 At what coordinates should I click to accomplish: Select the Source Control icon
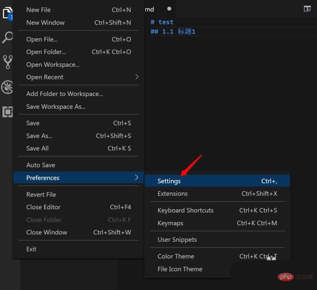pos(7,62)
